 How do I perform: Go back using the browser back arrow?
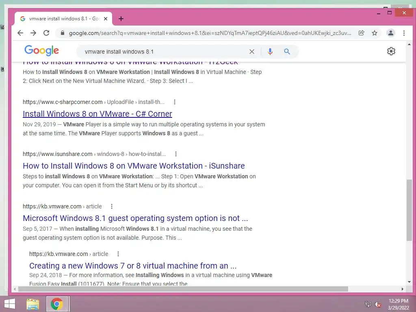[x=20, y=33]
